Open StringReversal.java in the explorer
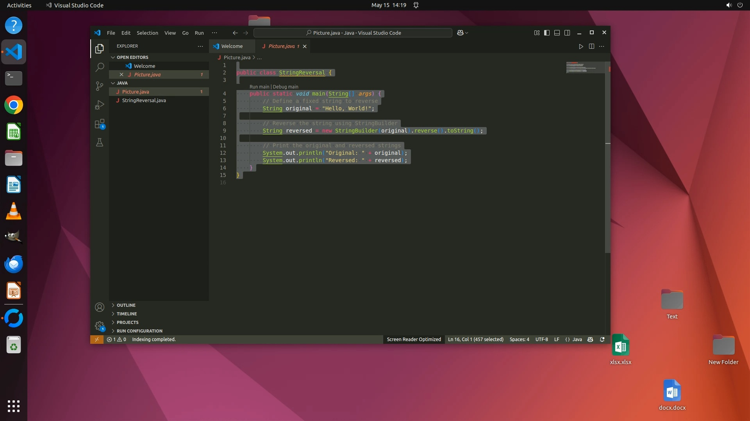The height and width of the screenshot is (421, 750). (x=144, y=101)
